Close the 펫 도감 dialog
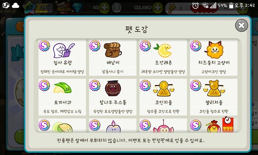 tap(242, 25)
